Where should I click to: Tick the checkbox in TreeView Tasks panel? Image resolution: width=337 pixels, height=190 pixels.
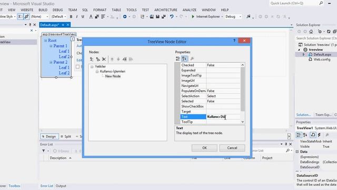click(77, 67)
